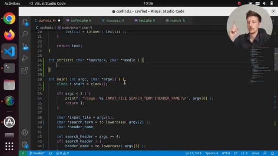278x156 pixels.
Task: Launch Google Chrome from the dock
Action: click(9, 18)
